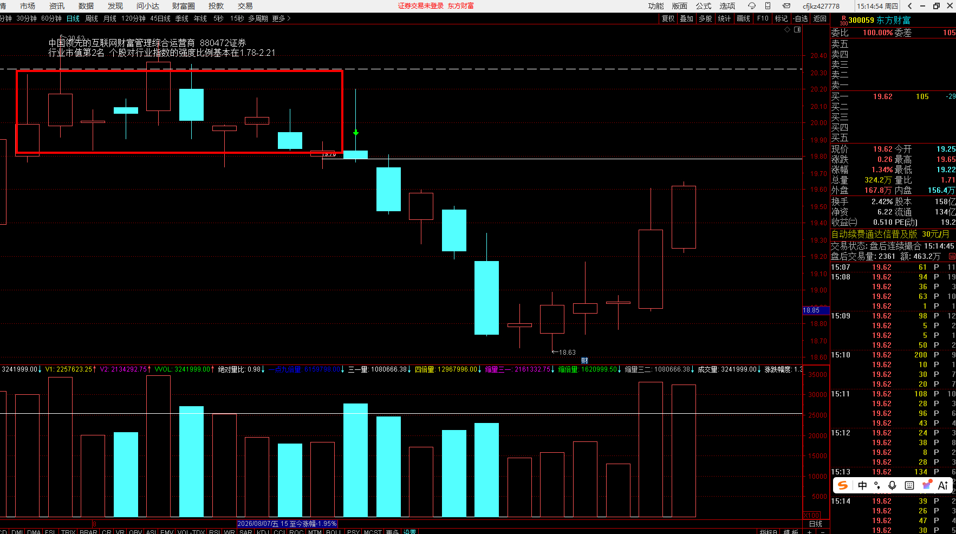
Task: Click the 证券交易未登录 login link
Action: click(x=421, y=6)
